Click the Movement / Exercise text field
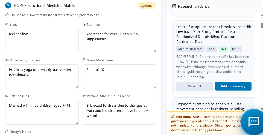263x135 pixels. [x=42, y=77]
